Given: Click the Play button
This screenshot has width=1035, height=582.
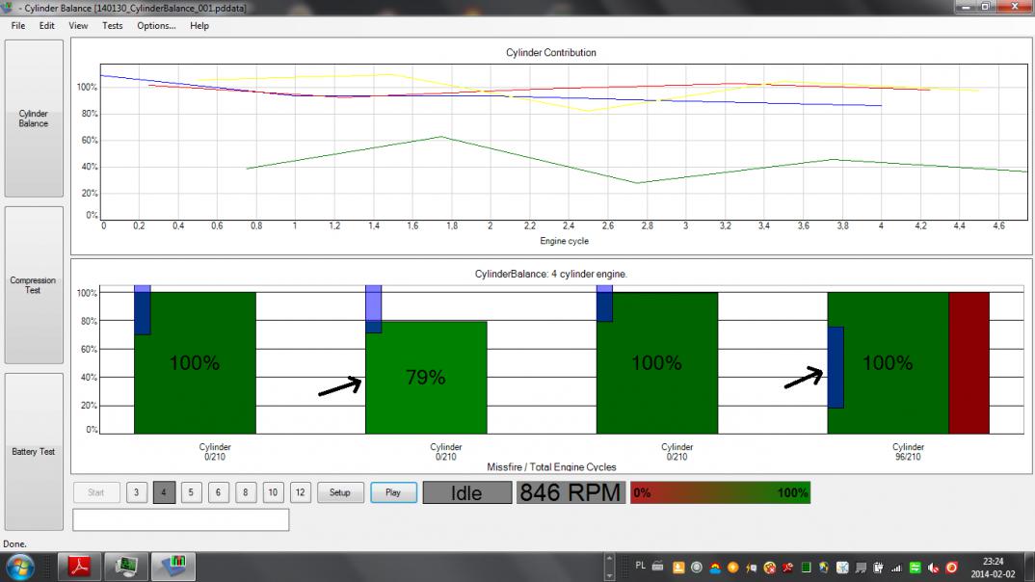Looking at the screenshot, I should tap(393, 492).
